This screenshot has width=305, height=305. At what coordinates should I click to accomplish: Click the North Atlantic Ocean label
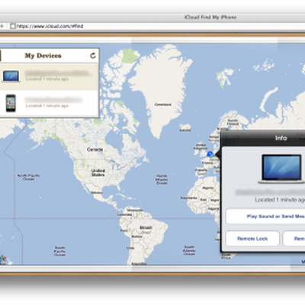[162, 179]
